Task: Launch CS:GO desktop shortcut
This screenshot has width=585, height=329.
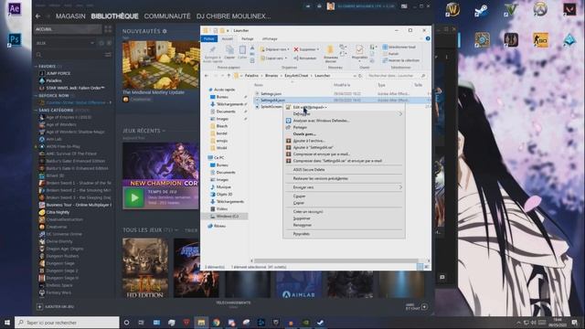Action: [x=540, y=39]
